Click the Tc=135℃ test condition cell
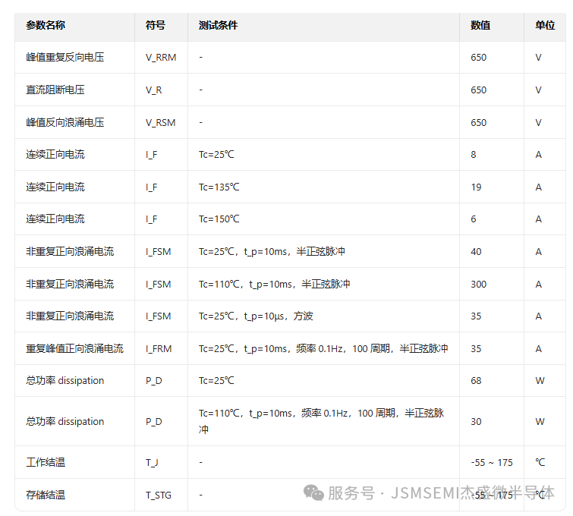Viewport: 573px width, 516px height. 219,187
